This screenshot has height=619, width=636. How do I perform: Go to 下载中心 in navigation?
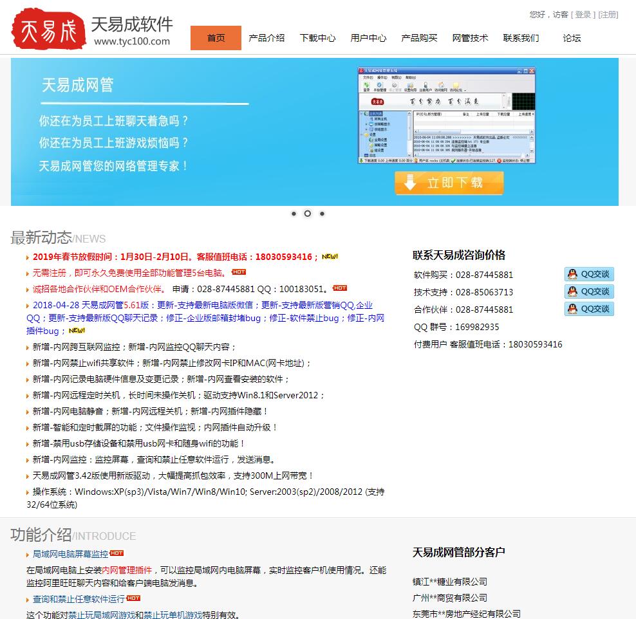[317, 38]
